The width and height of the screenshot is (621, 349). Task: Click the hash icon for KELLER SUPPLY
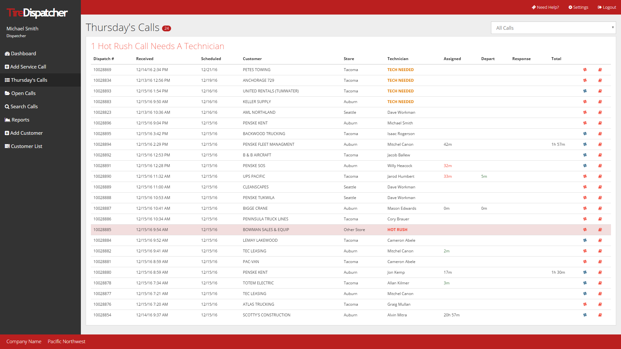pos(585,102)
